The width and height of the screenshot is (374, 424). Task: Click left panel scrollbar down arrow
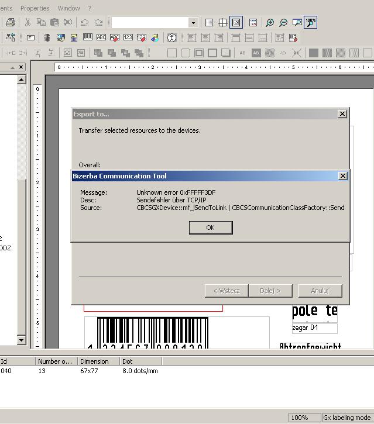point(22,340)
